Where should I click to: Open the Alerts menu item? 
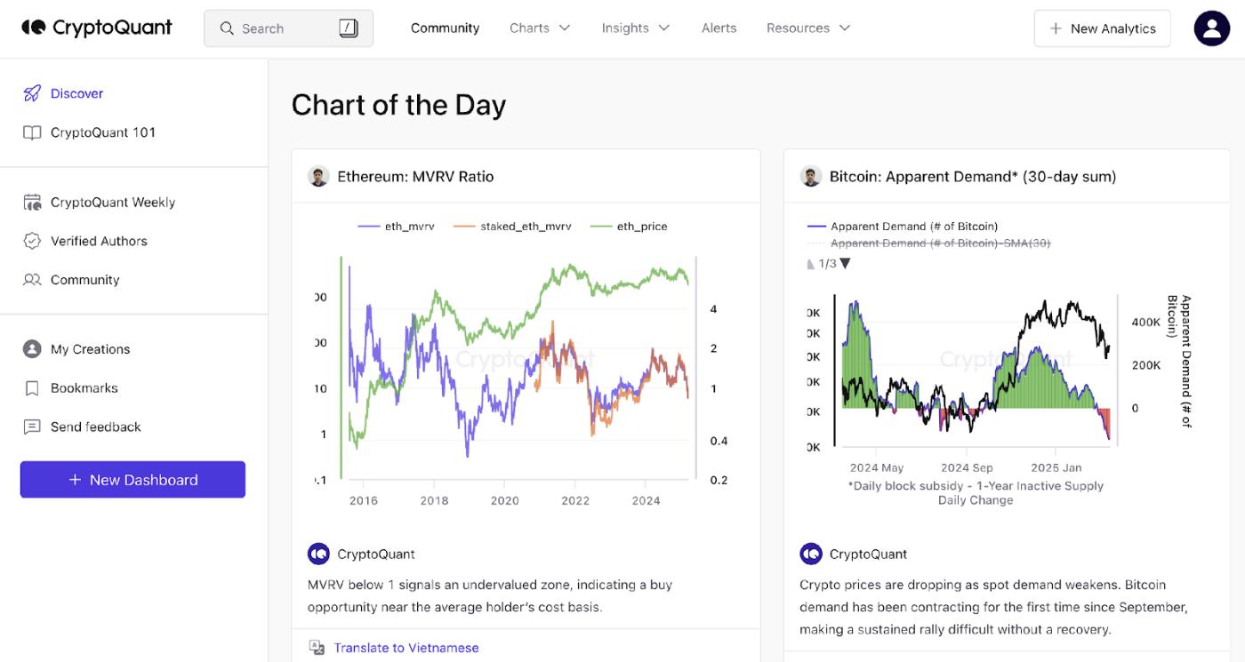coord(719,28)
